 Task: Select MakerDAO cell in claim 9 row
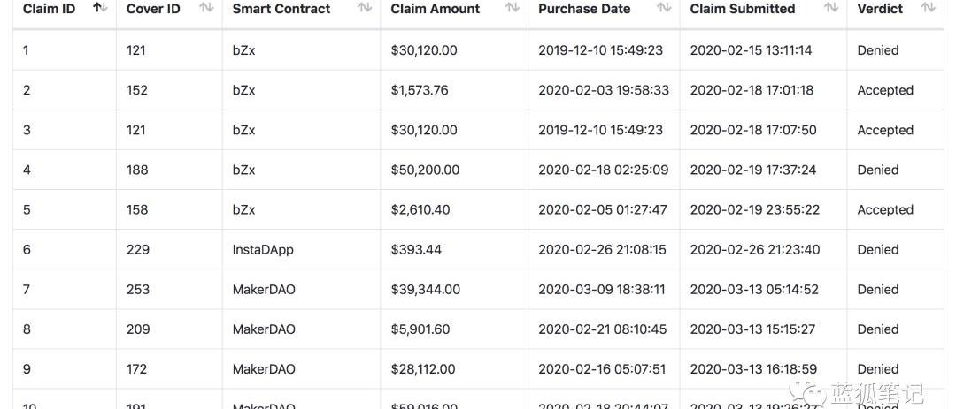[x=264, y=368]
